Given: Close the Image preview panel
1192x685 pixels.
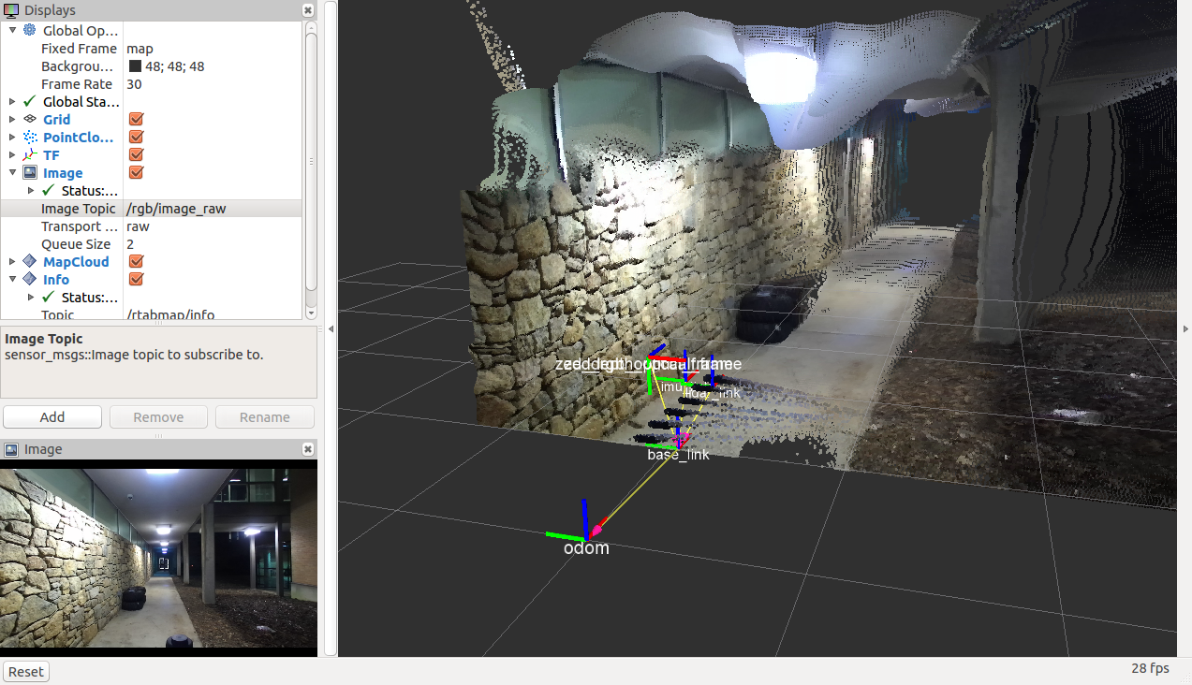Looking at the screenshot, I should pos(308,449).
